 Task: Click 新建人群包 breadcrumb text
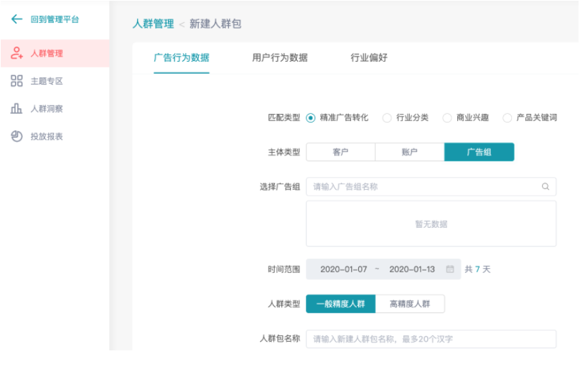coord(215,24)
